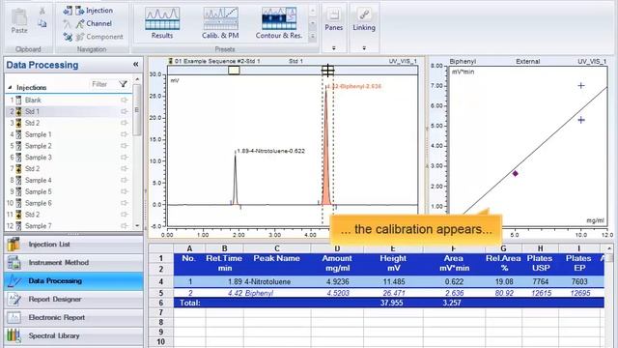Select the Biphenyl peak name cell

277,293
